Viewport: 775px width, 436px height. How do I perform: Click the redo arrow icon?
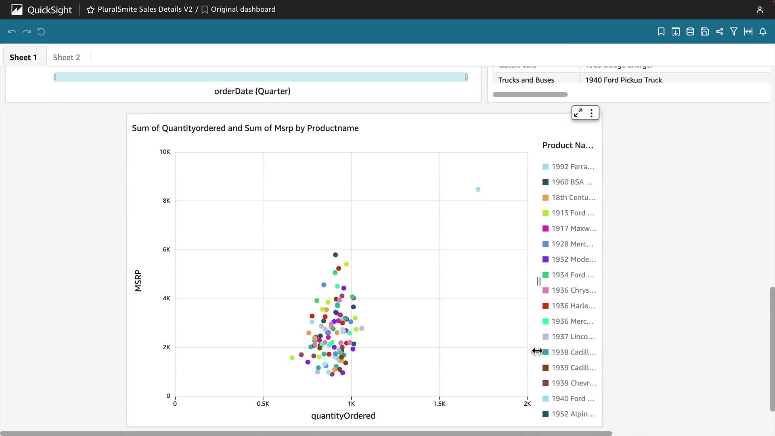tap(27, 31)
